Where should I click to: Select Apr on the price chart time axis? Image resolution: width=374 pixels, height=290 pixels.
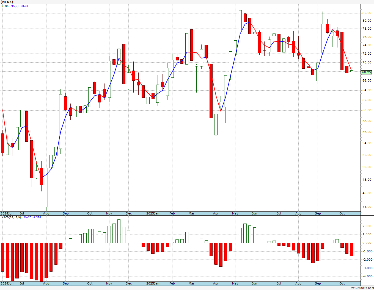pos(216,213)
